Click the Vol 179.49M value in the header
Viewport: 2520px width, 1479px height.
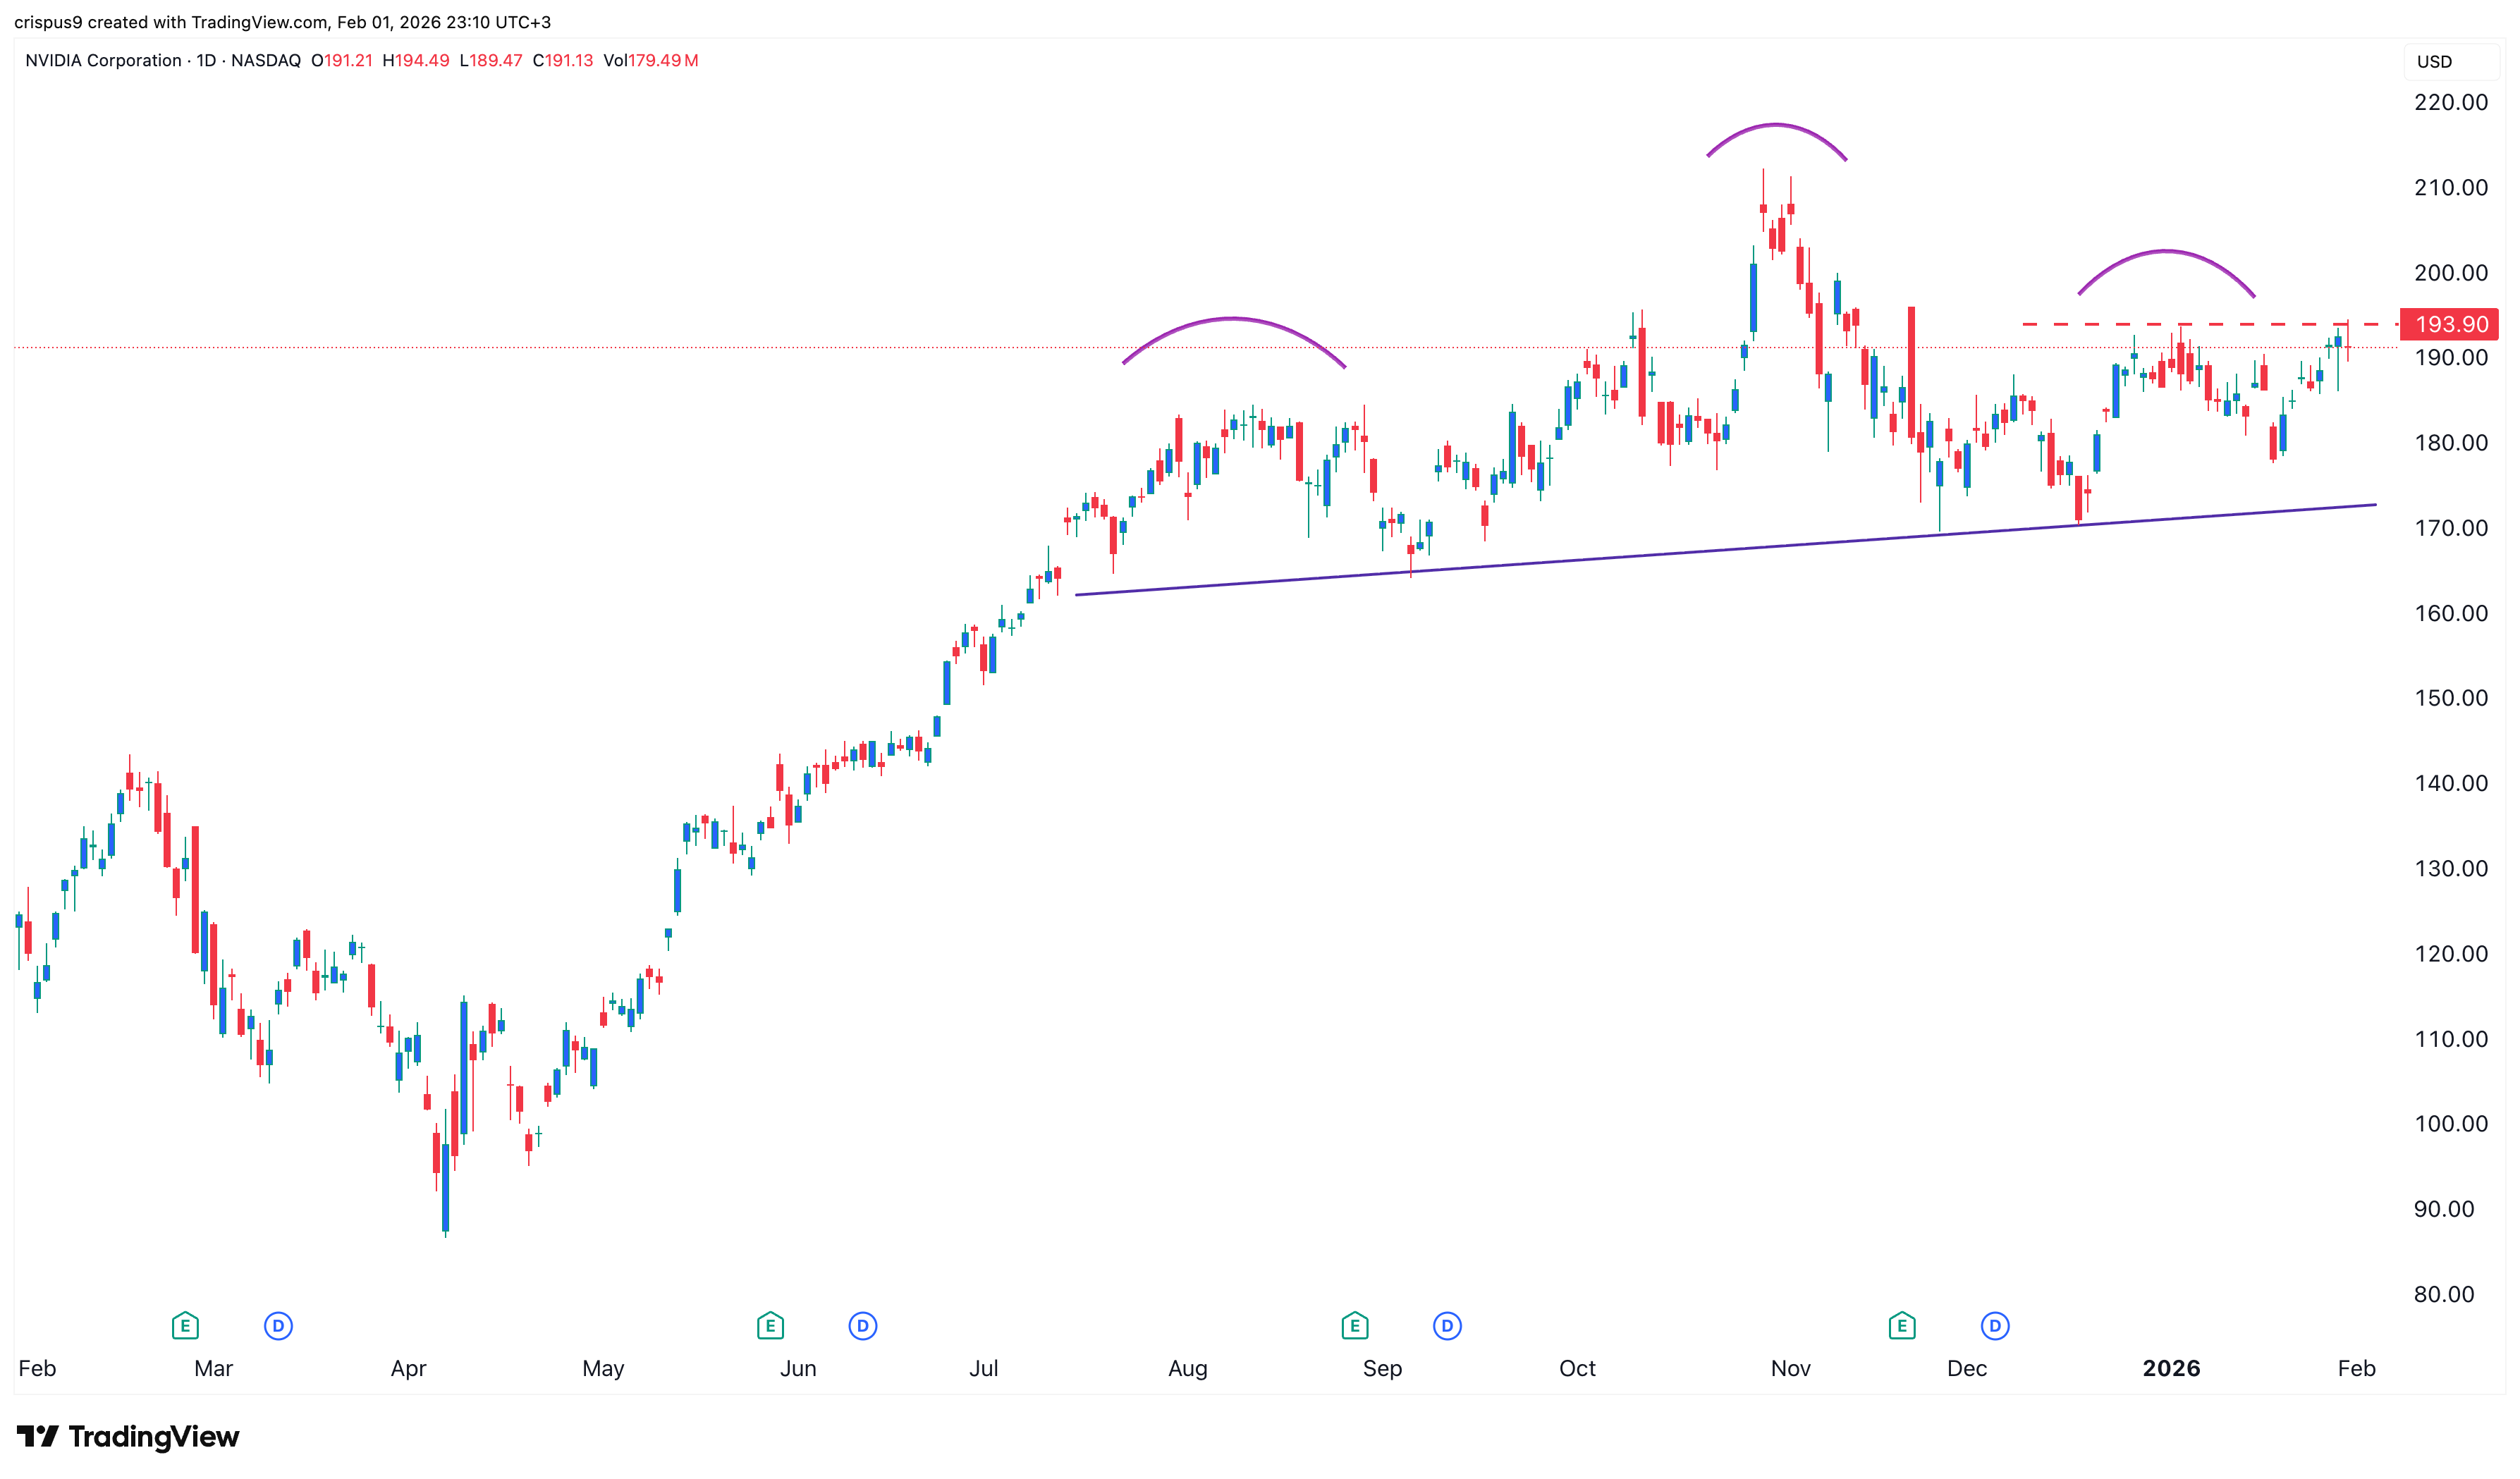click(x=662, y=60)
